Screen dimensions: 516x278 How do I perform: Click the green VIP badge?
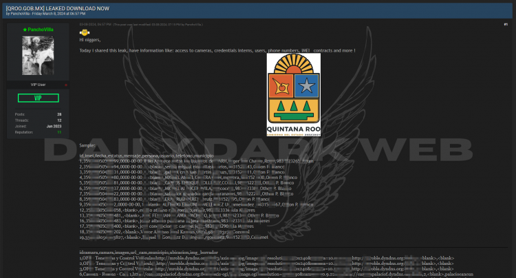(38, 98)
